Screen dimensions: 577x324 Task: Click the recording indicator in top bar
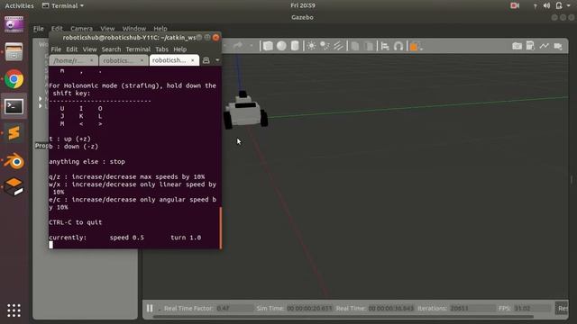coord(515,5)
